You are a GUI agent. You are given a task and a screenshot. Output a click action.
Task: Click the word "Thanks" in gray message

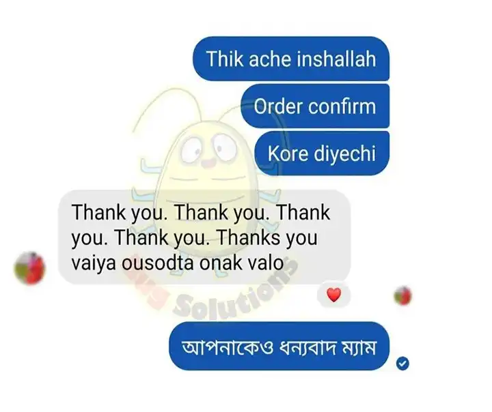[249, 237]
